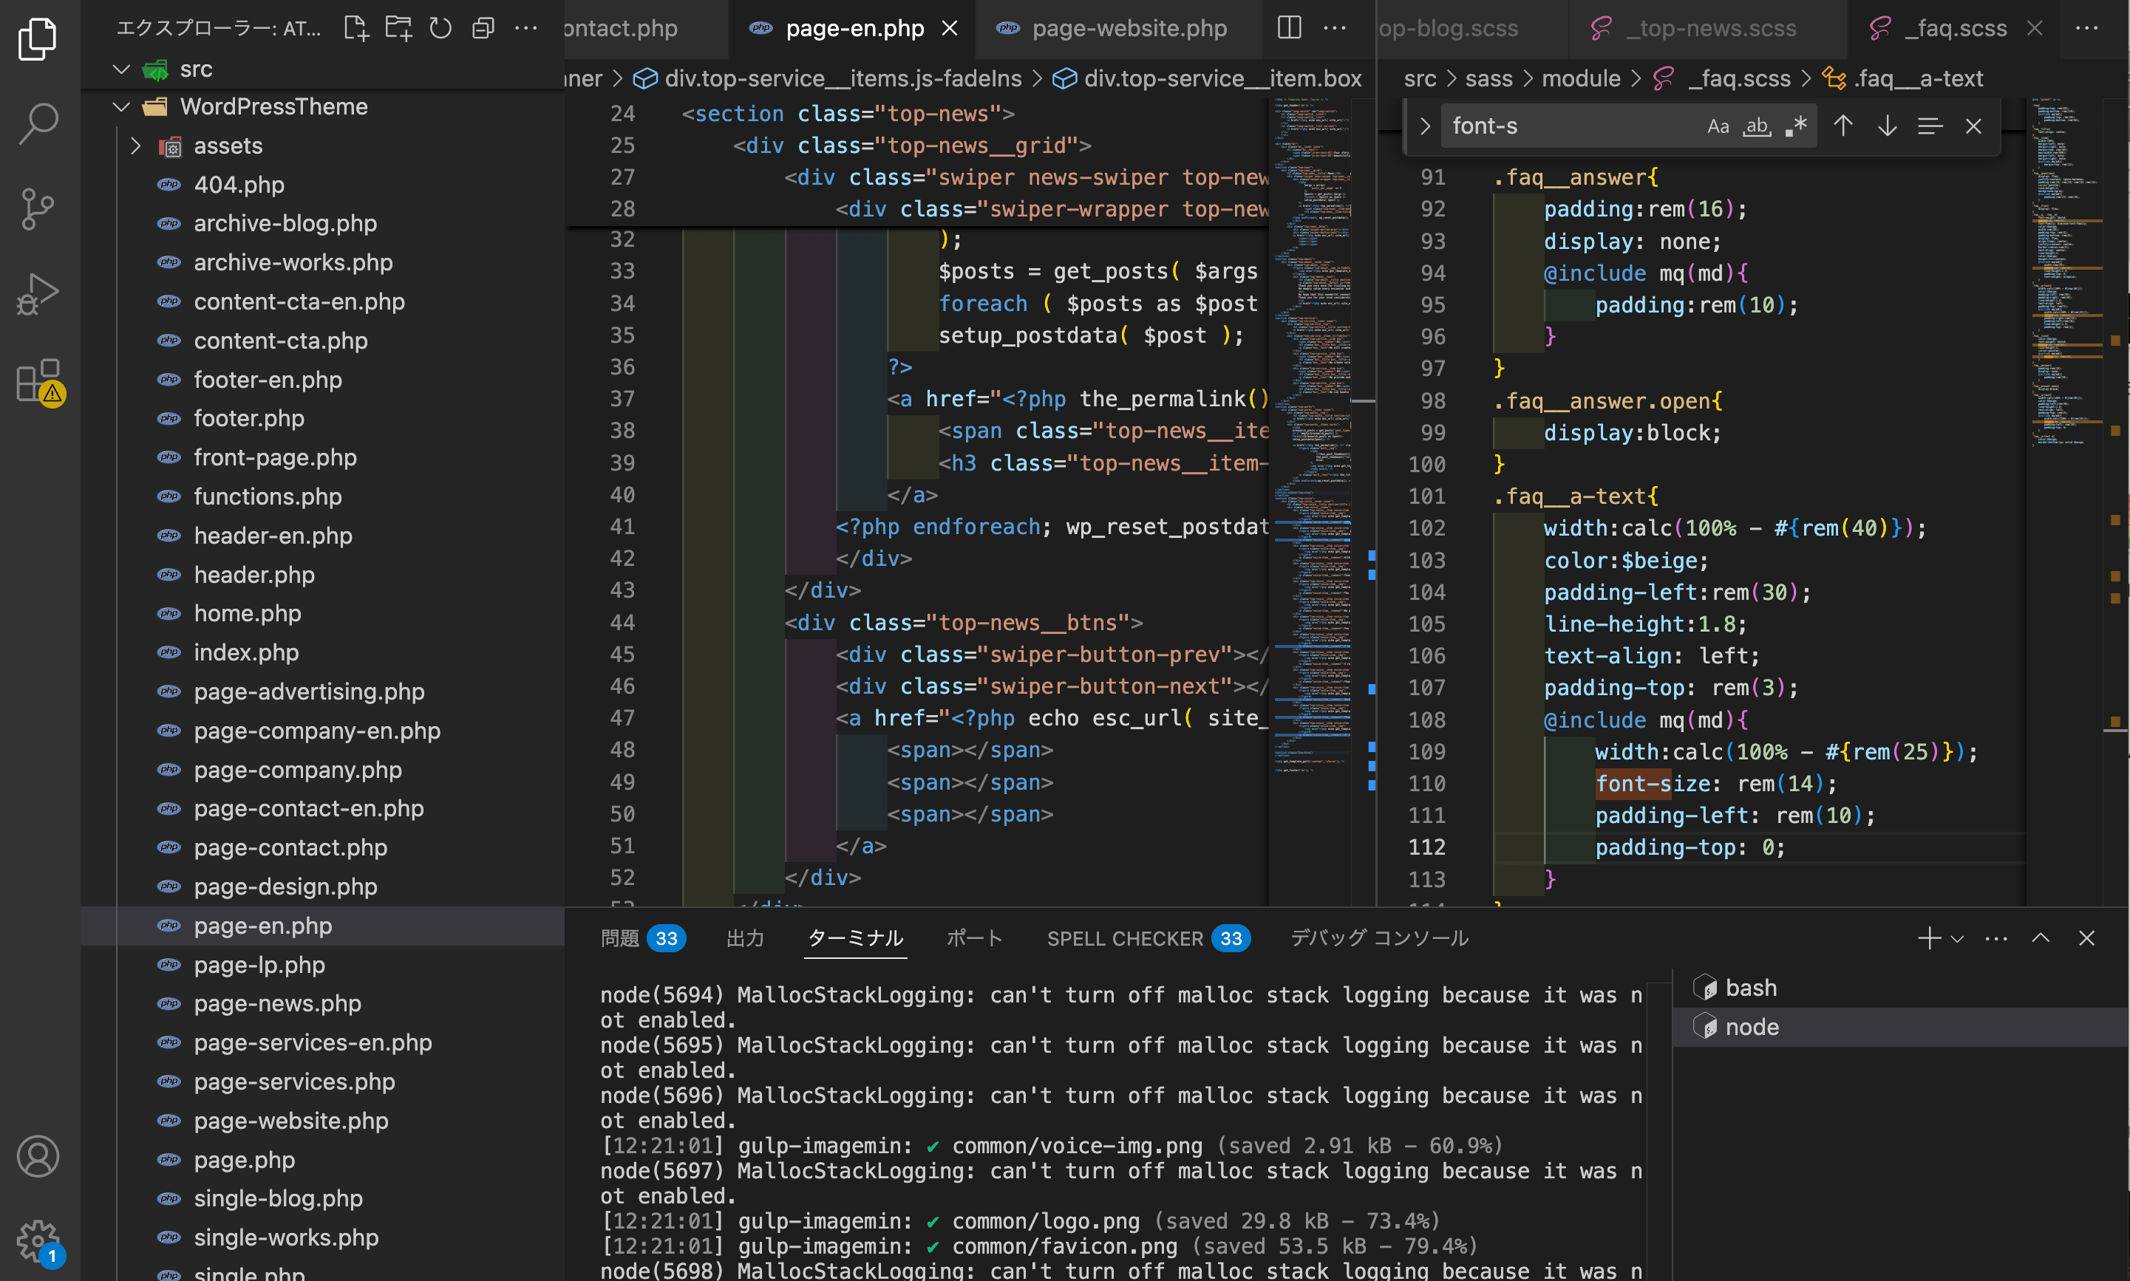Click div.top-service__items.js-fadeIns breadcrumb
Viewport: 2130px width, 1281px height.
pyautogui.click(x=828, y=78)
